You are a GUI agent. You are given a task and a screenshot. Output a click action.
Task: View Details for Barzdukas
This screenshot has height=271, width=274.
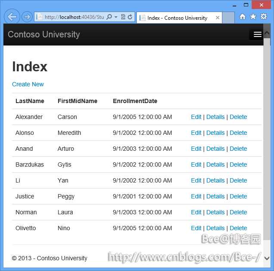click(215, 164)
